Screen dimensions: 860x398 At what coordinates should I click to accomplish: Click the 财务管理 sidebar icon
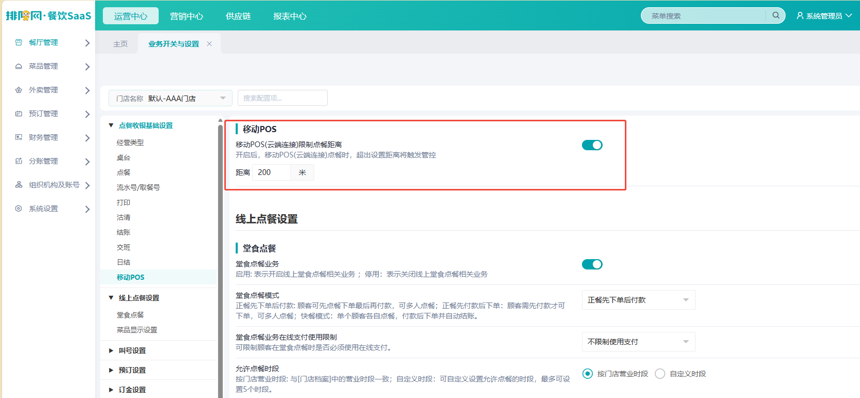19,137
